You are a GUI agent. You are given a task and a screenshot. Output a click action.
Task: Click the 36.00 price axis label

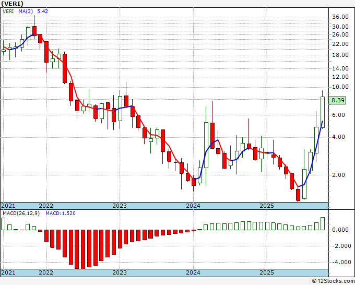[340, 17]
